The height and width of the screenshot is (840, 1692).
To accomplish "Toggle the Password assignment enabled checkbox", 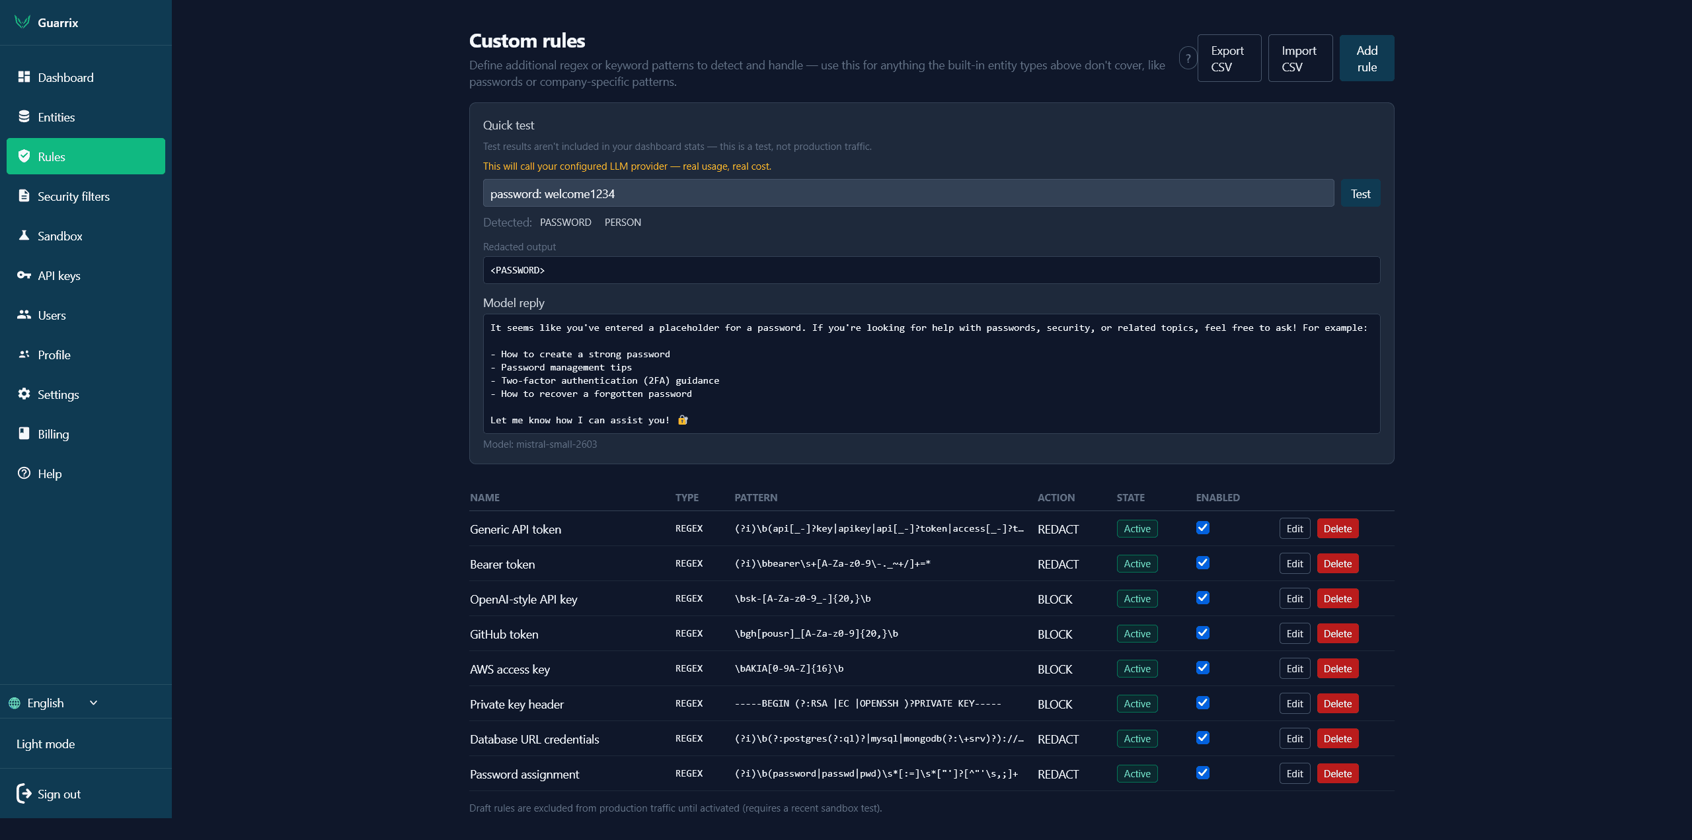I will [x=1203, y=773].
